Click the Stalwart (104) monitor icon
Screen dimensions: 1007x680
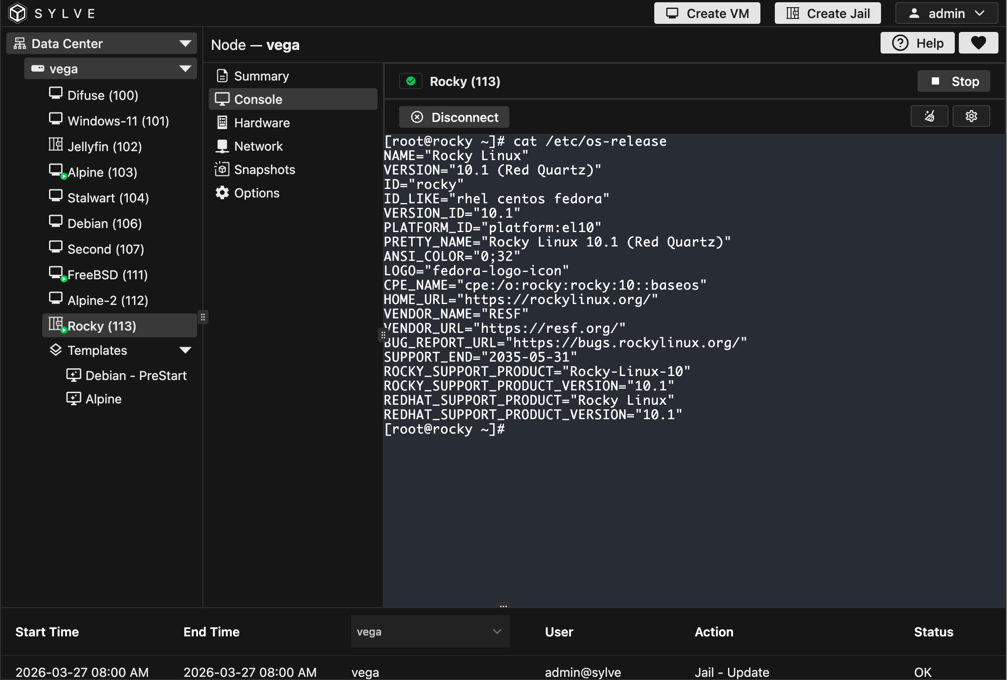coord(56,196)
